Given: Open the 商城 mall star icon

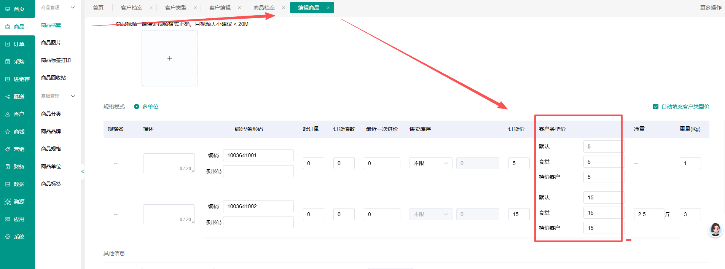Looking at the screenshot, I should (8, 132).
